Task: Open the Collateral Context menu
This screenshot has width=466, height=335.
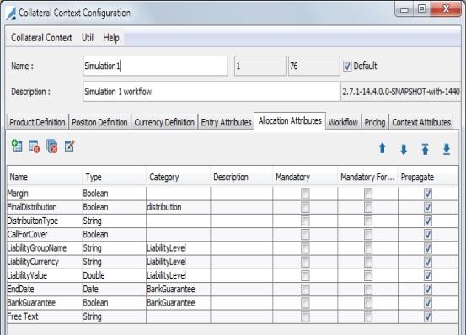Action: pos(41,38)
